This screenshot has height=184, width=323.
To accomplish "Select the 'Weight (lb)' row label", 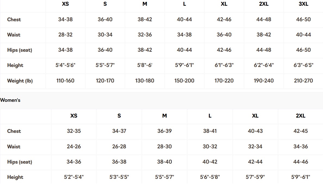I will tap(20, 81).
